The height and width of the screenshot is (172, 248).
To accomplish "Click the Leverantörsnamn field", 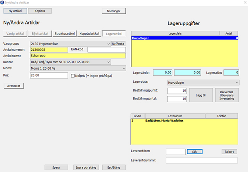I will point(202,160).
